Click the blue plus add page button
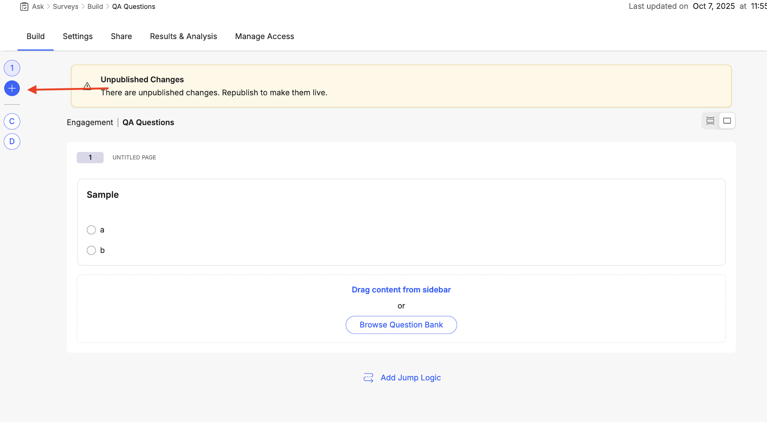This screenshot has height=422, width=767. click(12, 88)
